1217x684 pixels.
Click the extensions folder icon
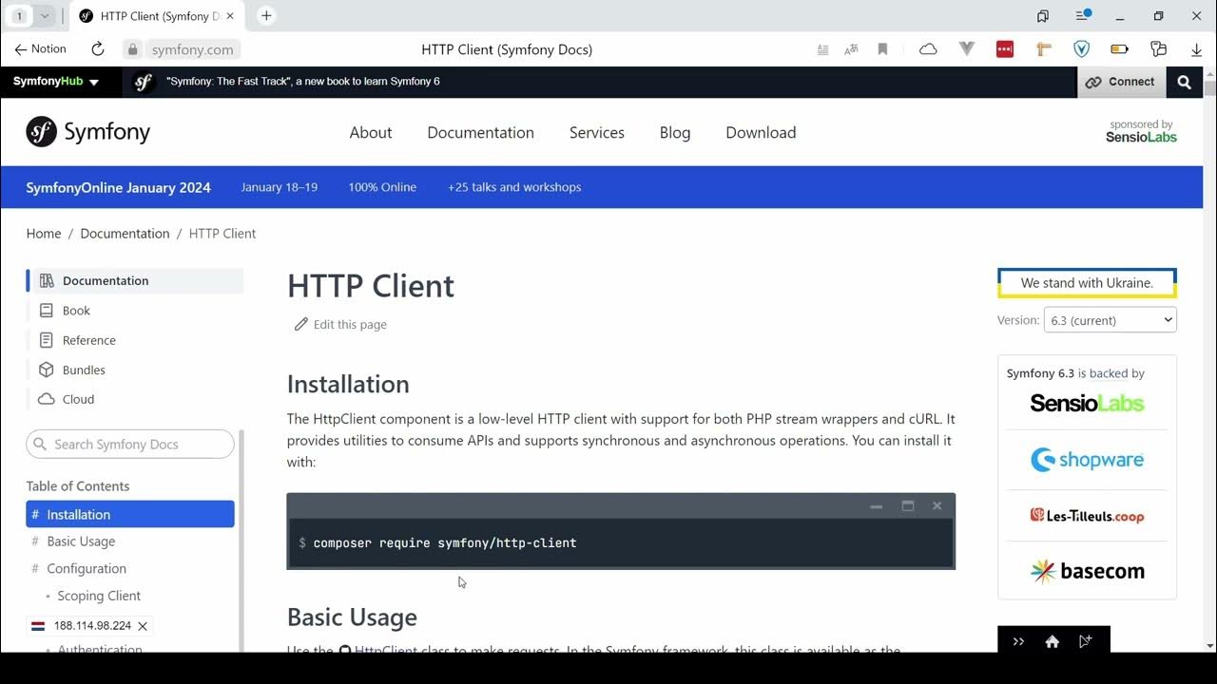[x=1158, y=49]
